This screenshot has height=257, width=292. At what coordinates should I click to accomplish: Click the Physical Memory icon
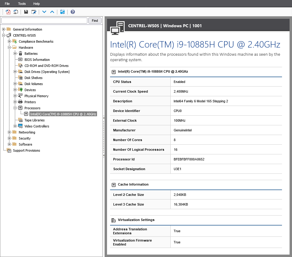coord(21,96)
